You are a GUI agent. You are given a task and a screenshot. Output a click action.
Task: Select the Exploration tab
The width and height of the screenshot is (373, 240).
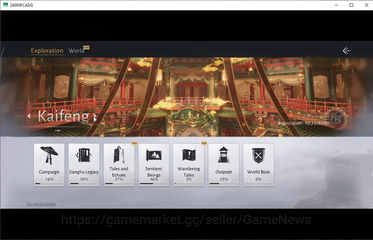[47, 51]
